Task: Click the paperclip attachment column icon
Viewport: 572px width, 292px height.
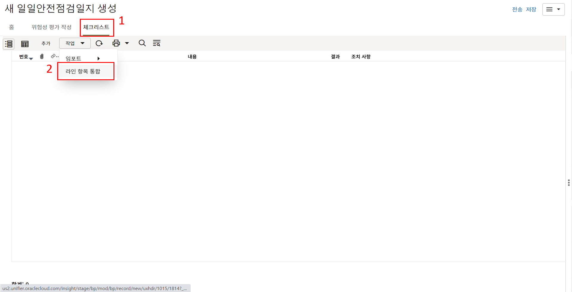Action: pos(42,56)
